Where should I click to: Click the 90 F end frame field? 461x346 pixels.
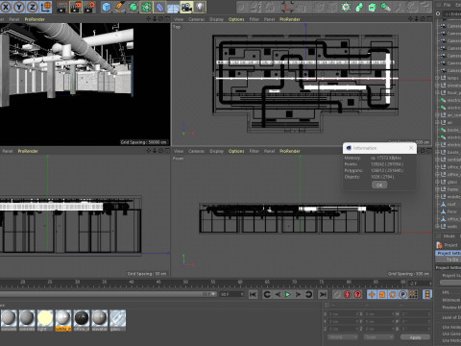pos(231,294)
